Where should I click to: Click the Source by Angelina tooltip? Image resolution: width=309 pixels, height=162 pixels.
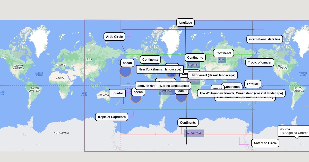[x=293, y=131]
